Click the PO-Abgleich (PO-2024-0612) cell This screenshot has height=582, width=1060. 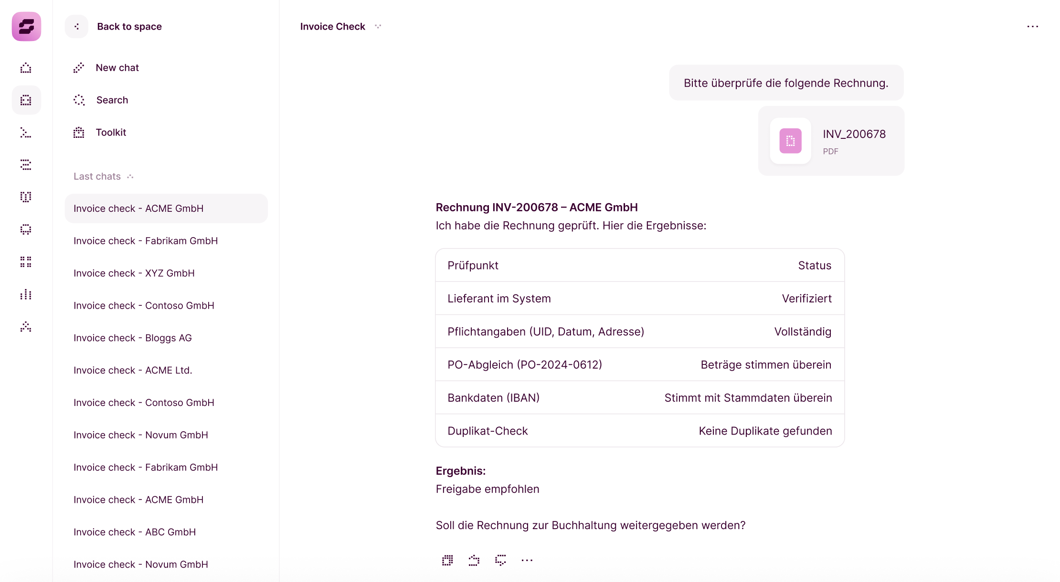pyautogui.click(x=525, y=365)
